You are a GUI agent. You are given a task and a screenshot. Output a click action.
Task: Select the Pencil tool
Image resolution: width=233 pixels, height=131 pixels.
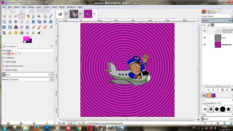(33, 27)
